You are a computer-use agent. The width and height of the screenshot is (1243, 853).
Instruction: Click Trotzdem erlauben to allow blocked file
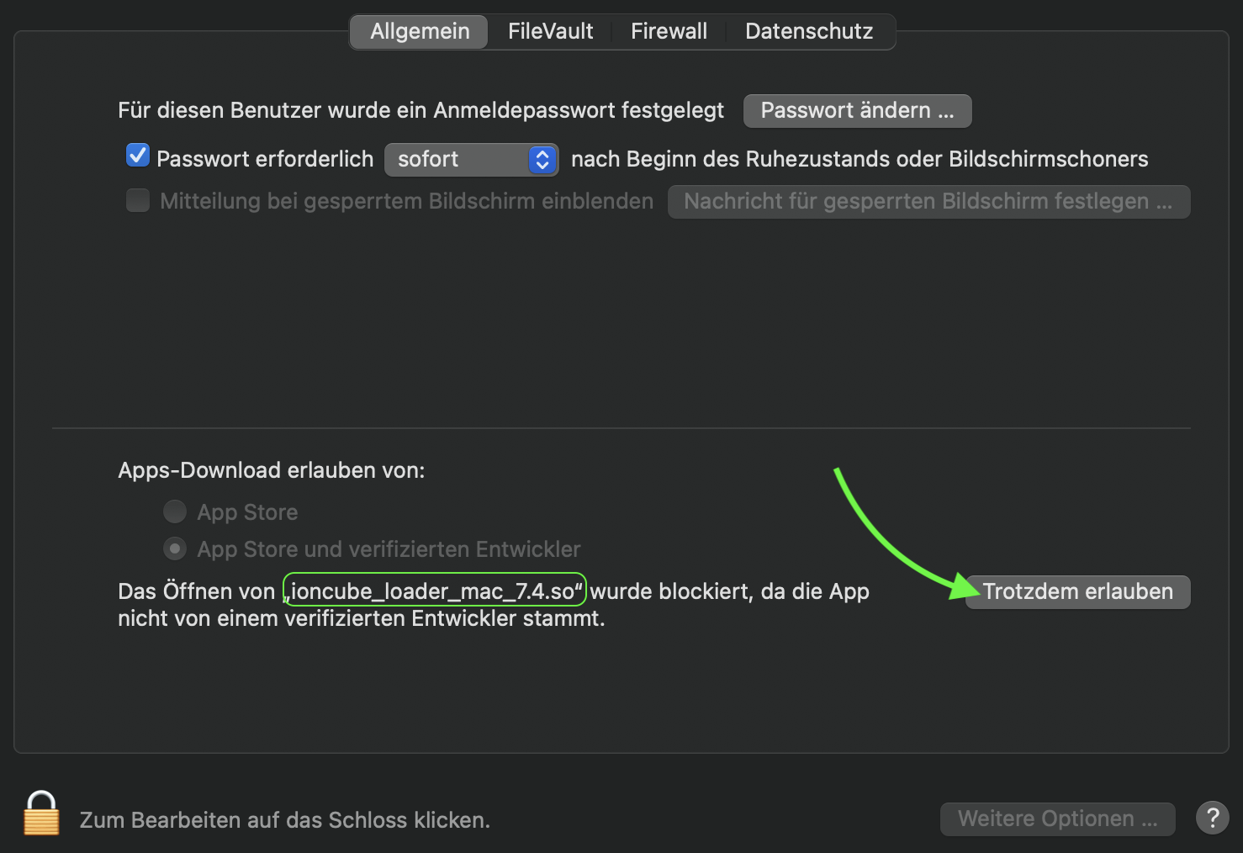pyautogui.click(x=1077, y=592)
